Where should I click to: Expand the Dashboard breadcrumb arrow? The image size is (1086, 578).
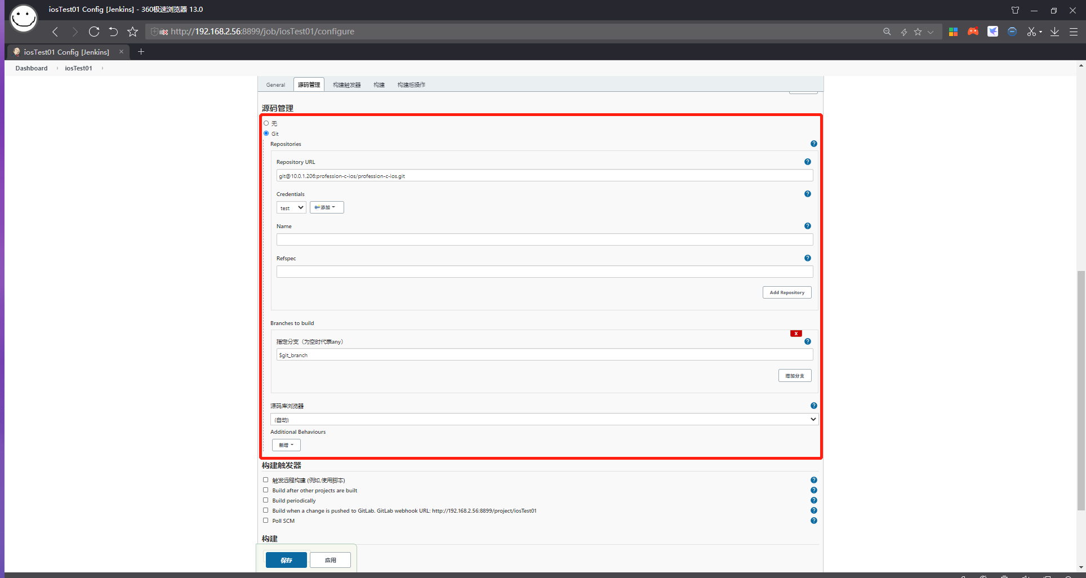57,68
